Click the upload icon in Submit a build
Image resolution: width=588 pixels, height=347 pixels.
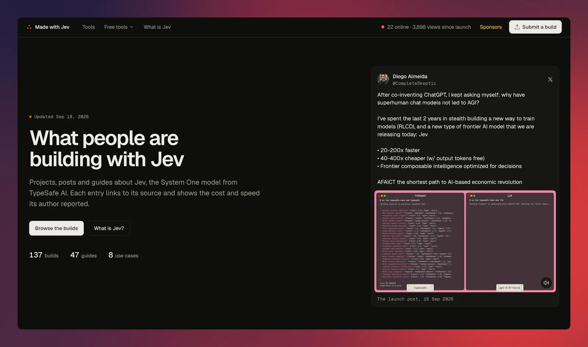(x=517, y=27)
